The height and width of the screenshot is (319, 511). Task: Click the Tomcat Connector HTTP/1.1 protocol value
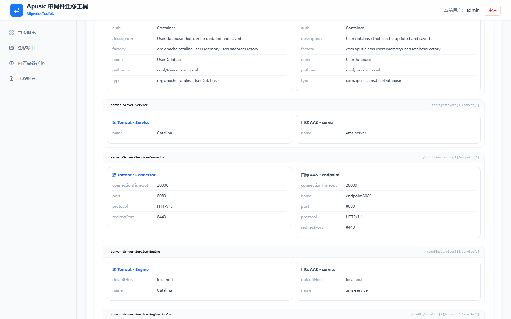pyautogui.click(x=165, y=206)
